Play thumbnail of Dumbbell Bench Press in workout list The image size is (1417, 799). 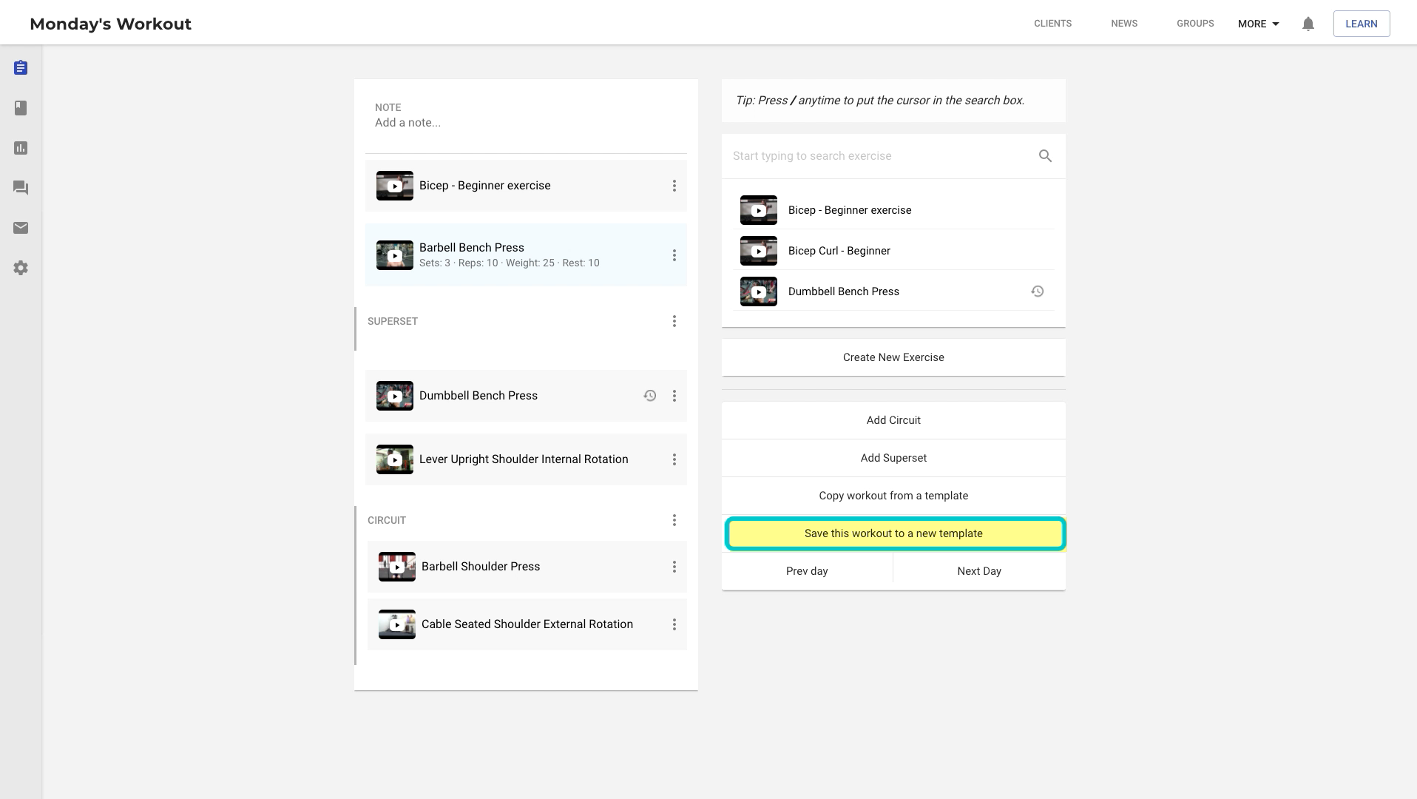tap(395, 396)
